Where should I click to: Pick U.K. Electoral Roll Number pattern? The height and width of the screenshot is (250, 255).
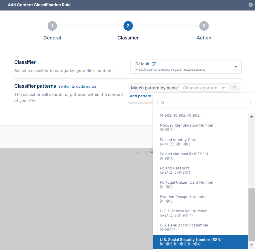(x=183, y=213)
